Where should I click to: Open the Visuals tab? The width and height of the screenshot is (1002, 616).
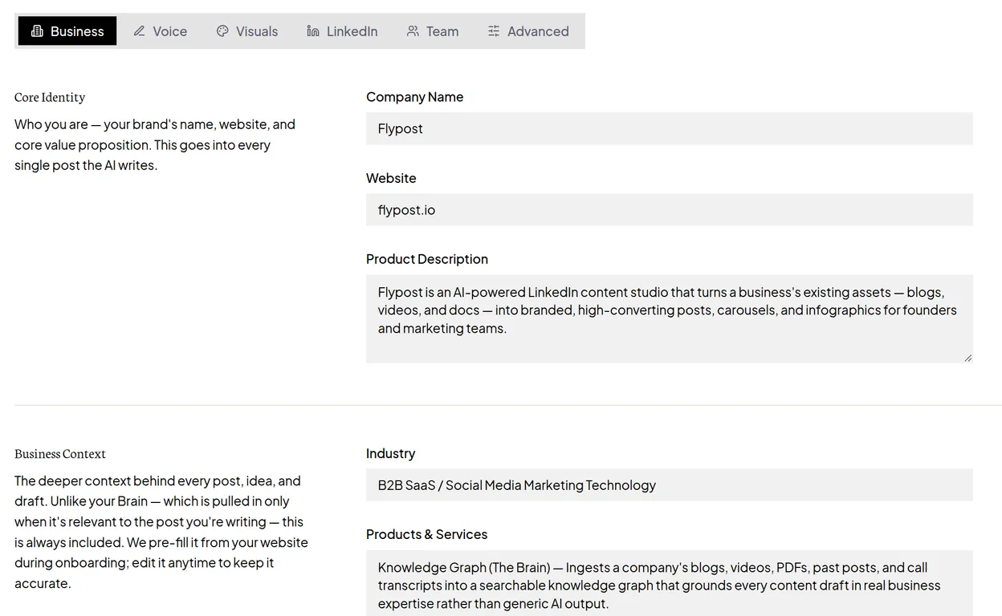[x=247, y=31]
